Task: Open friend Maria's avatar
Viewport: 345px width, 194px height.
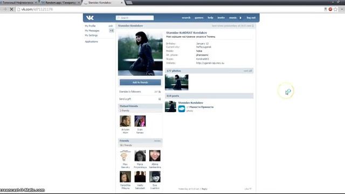Action: click(140, 156)
